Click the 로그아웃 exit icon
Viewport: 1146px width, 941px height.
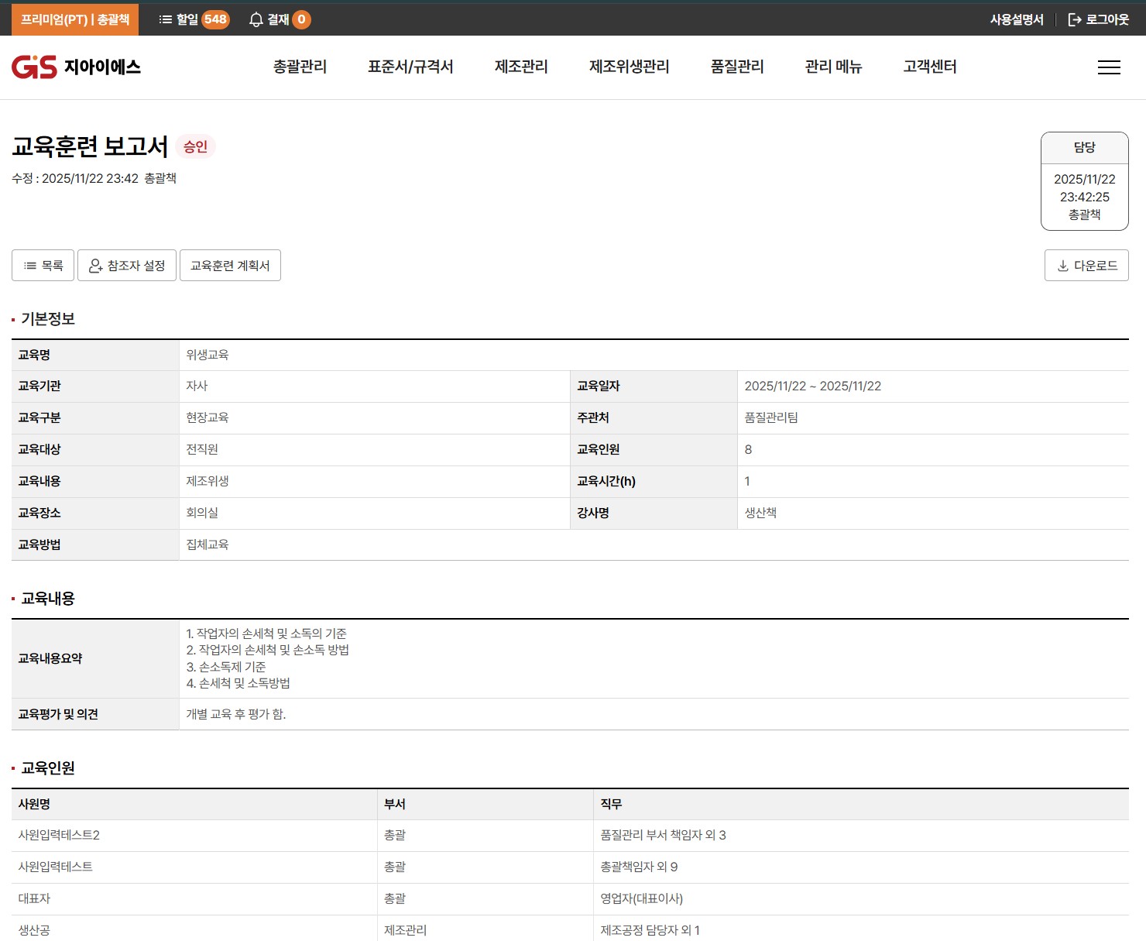1075,19
